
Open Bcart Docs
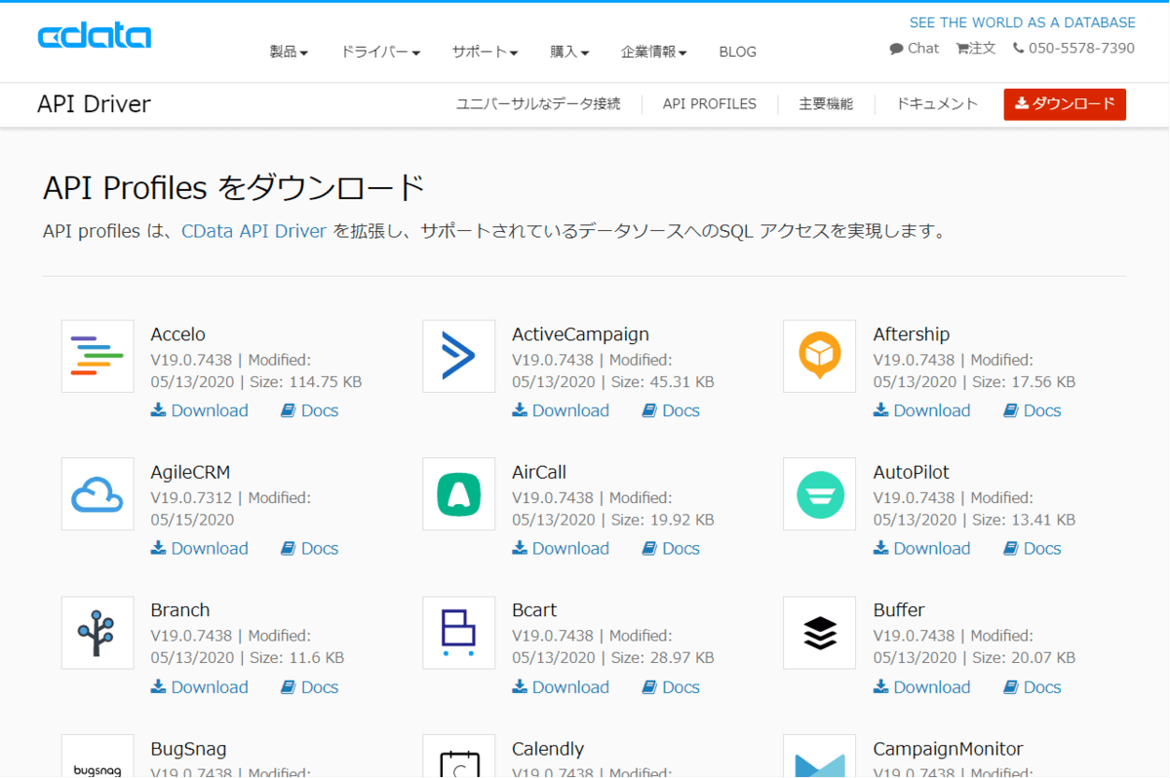tap(671, 687)
